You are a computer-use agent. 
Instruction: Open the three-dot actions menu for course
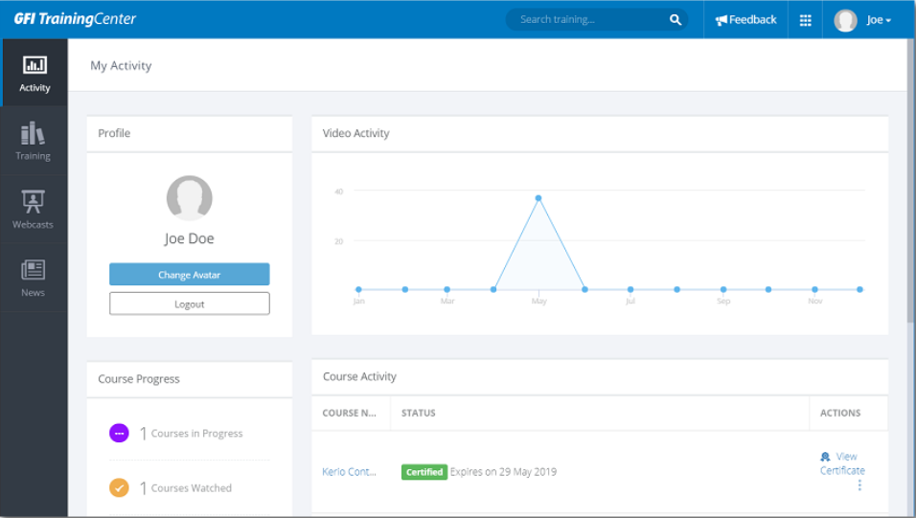click(859, 485)
